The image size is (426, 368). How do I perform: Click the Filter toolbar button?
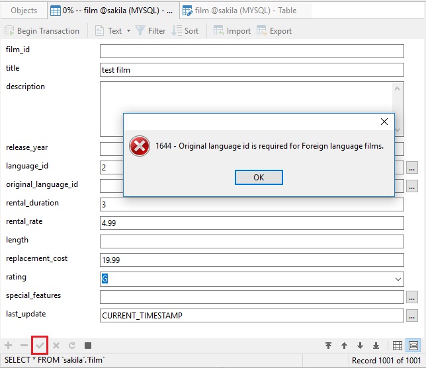(x=150, y=31)
